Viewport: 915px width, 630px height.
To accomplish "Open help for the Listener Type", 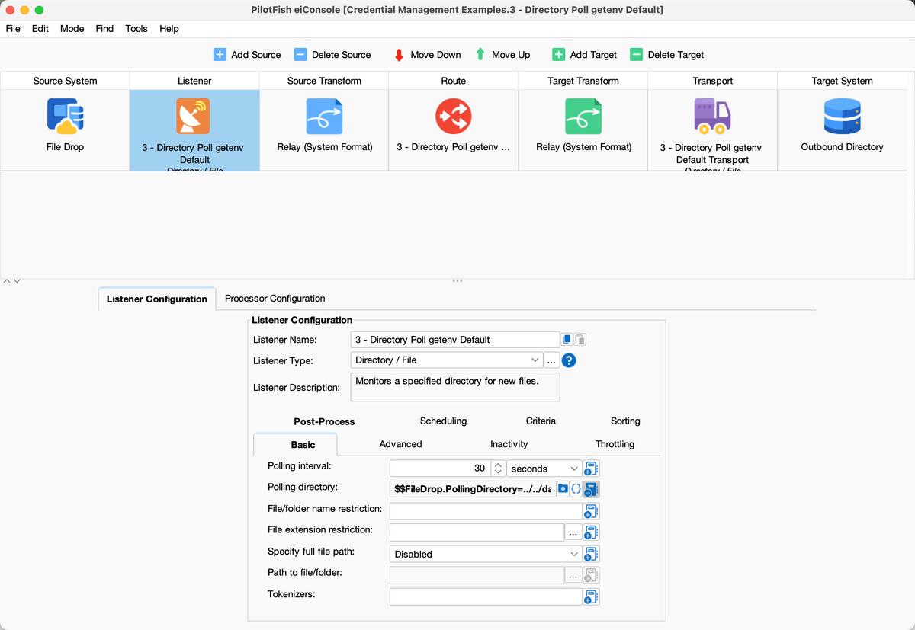I will pos(569,360).
